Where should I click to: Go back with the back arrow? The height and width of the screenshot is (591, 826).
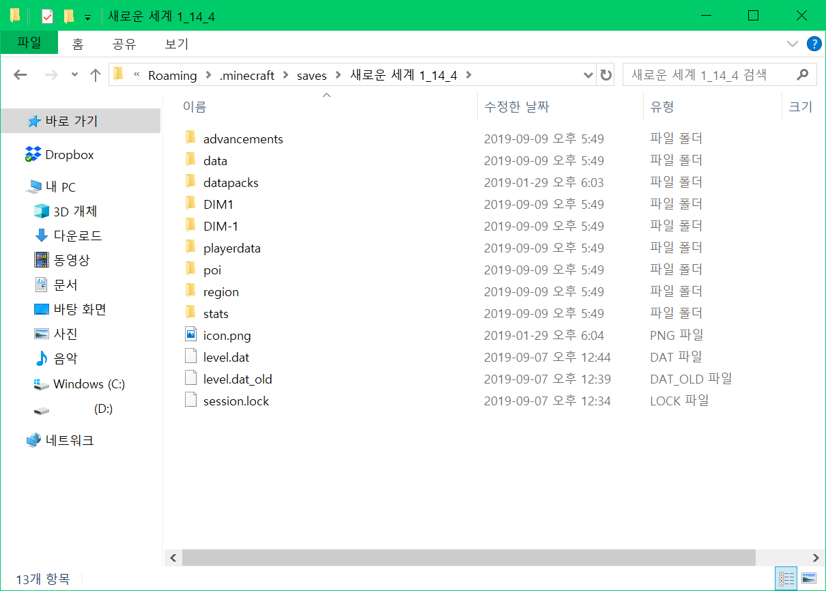tap(20, 75)
